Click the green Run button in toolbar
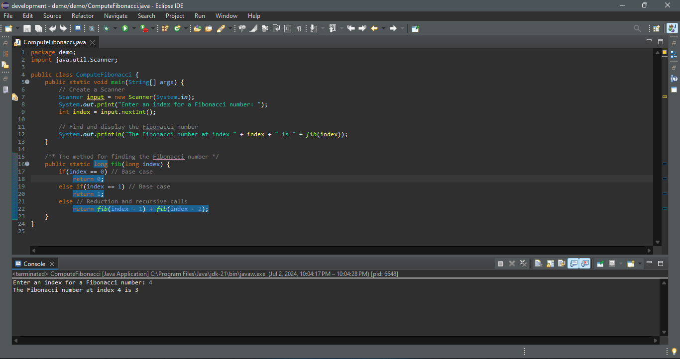 (125, 28)
